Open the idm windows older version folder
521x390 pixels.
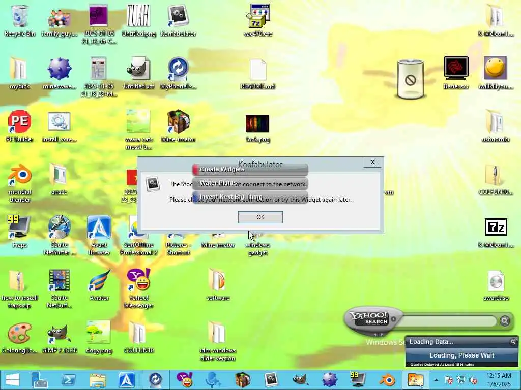tap(218, 341)
